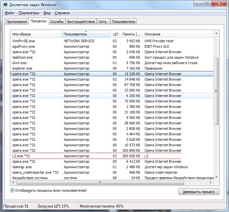229x212 pixels.
Task: Click the Task Manager title bar icon
Action: pos(5,5)
